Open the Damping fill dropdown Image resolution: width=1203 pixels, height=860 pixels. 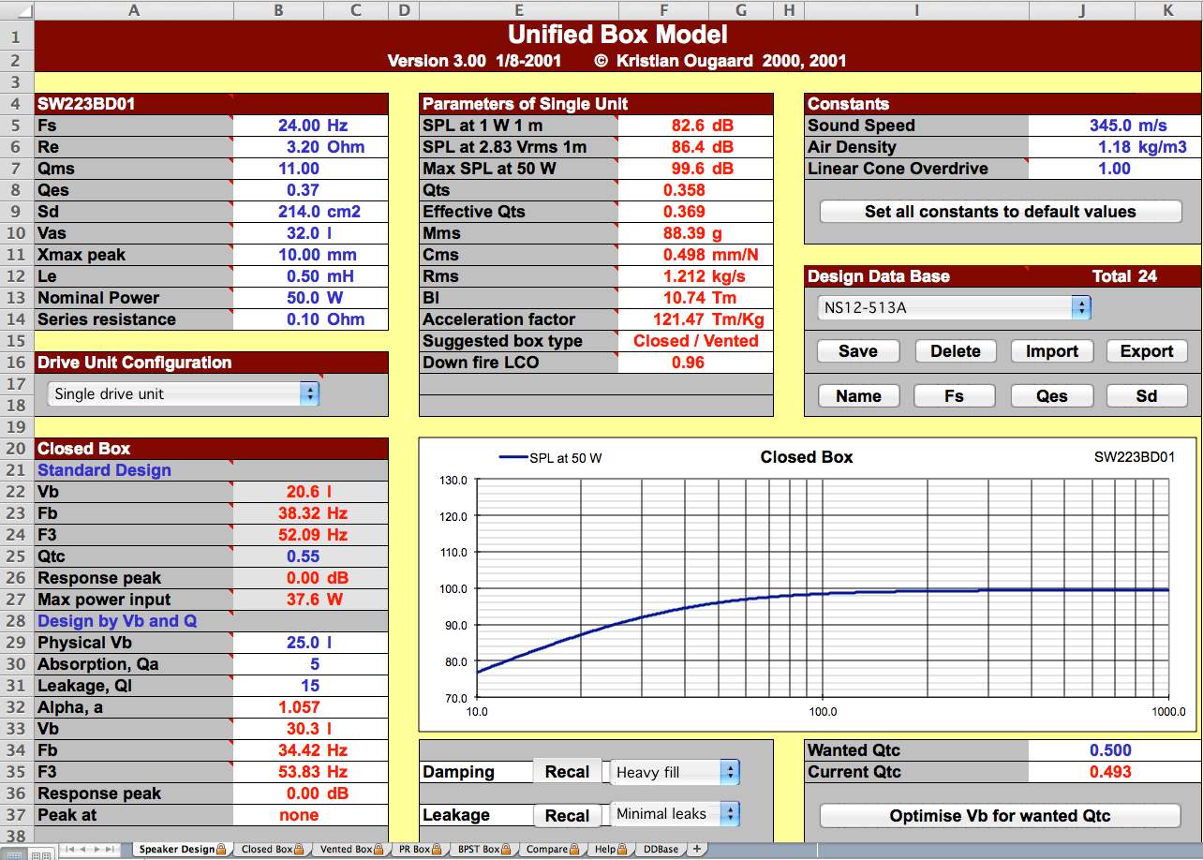(x=676, y=772)
